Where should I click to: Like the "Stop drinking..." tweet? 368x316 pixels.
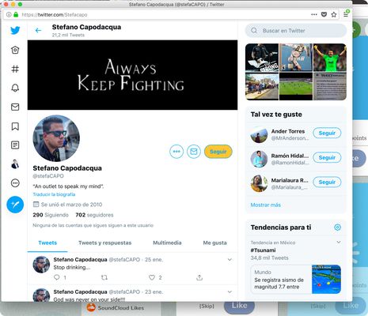[x=152, y=277]
